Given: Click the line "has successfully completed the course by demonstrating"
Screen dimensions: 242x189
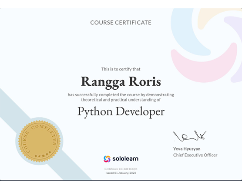Looking at the screenshot, I should pos(121,94).
